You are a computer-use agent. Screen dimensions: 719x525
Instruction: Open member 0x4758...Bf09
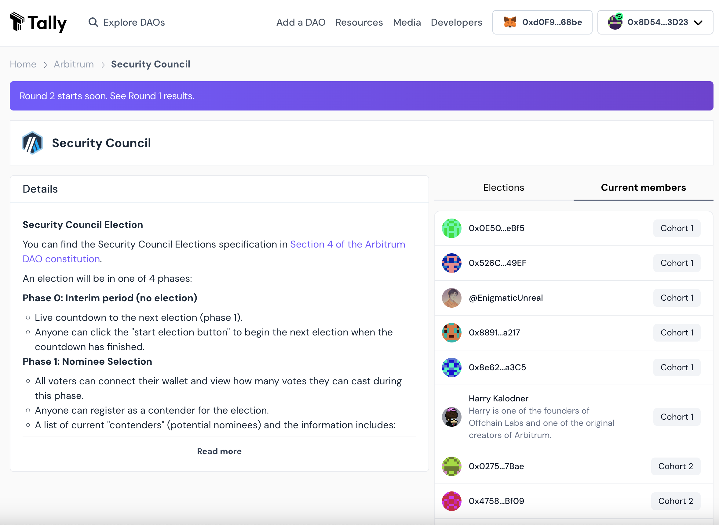pos(496,501)
